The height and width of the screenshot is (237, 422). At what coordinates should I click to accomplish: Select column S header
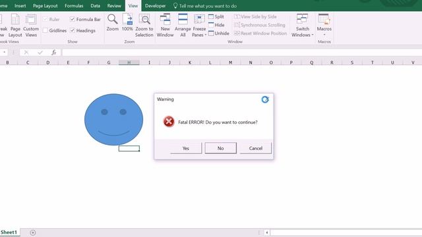352,63
